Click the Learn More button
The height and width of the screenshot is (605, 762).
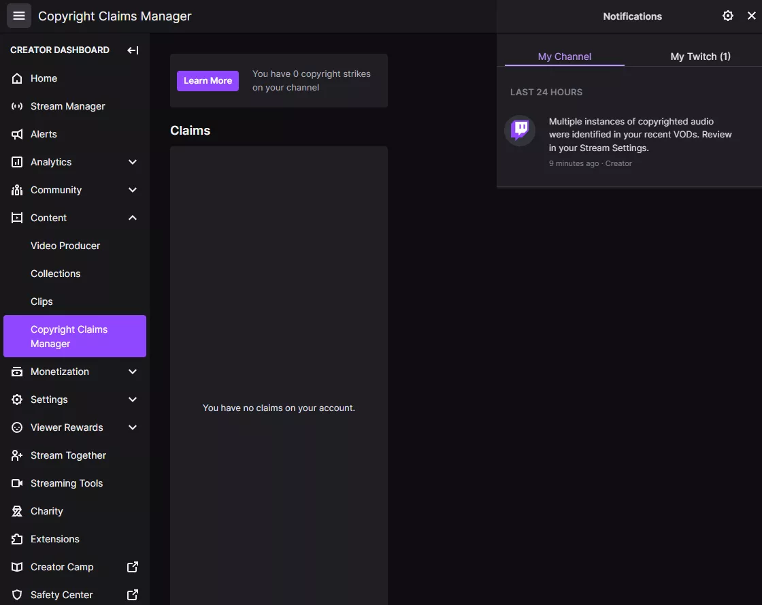pyautogui.click(x=208, y=80)
